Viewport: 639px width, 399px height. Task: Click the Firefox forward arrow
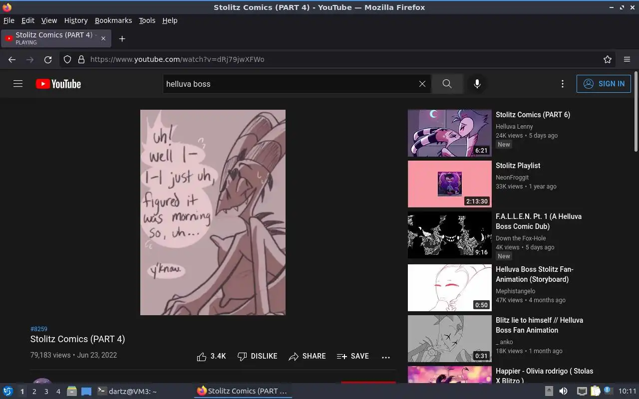(30, 59)
